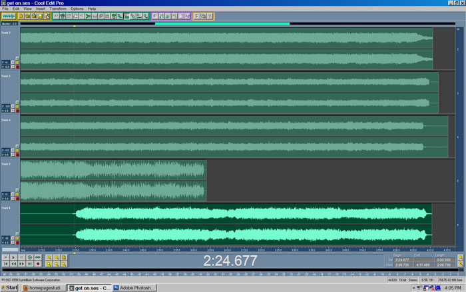Open a session using the yellow folder icon
This screenshot has width=466, height=292.
click(27, 16)
